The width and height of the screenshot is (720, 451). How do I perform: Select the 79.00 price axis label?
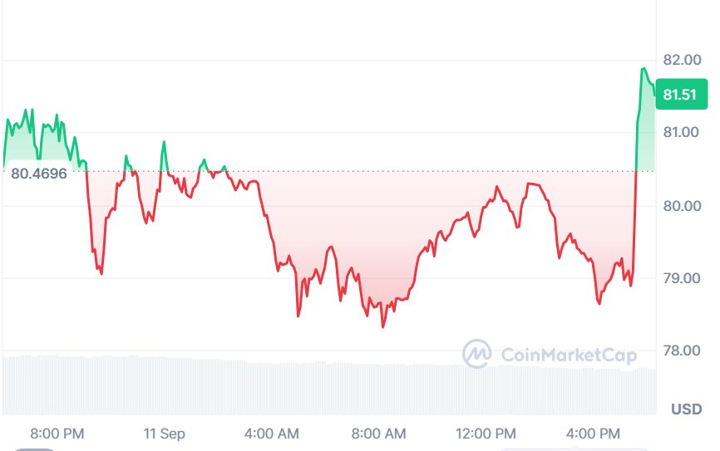click(x=683, y=278)
